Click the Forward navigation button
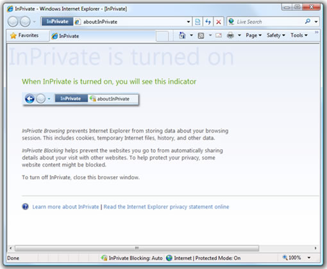 (25, 22)
